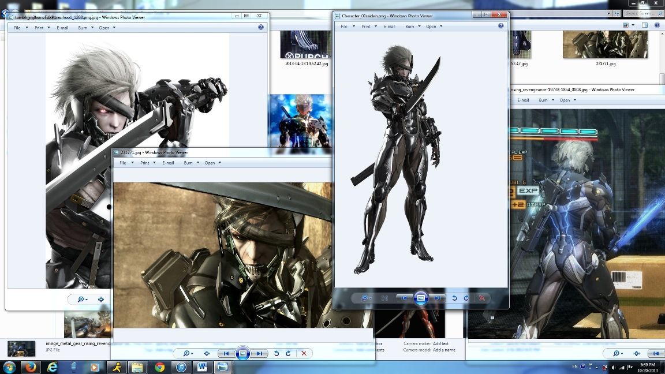The image size is (665, 374).
Task: Open Google Chrome from taskbar
Action: pos(159,367)
